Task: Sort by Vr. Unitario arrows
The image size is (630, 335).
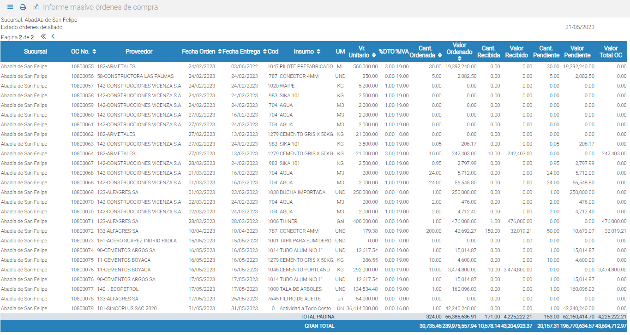Action: [374, 55]
